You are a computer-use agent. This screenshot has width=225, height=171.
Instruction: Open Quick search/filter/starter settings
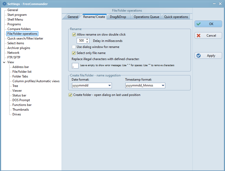25,38
